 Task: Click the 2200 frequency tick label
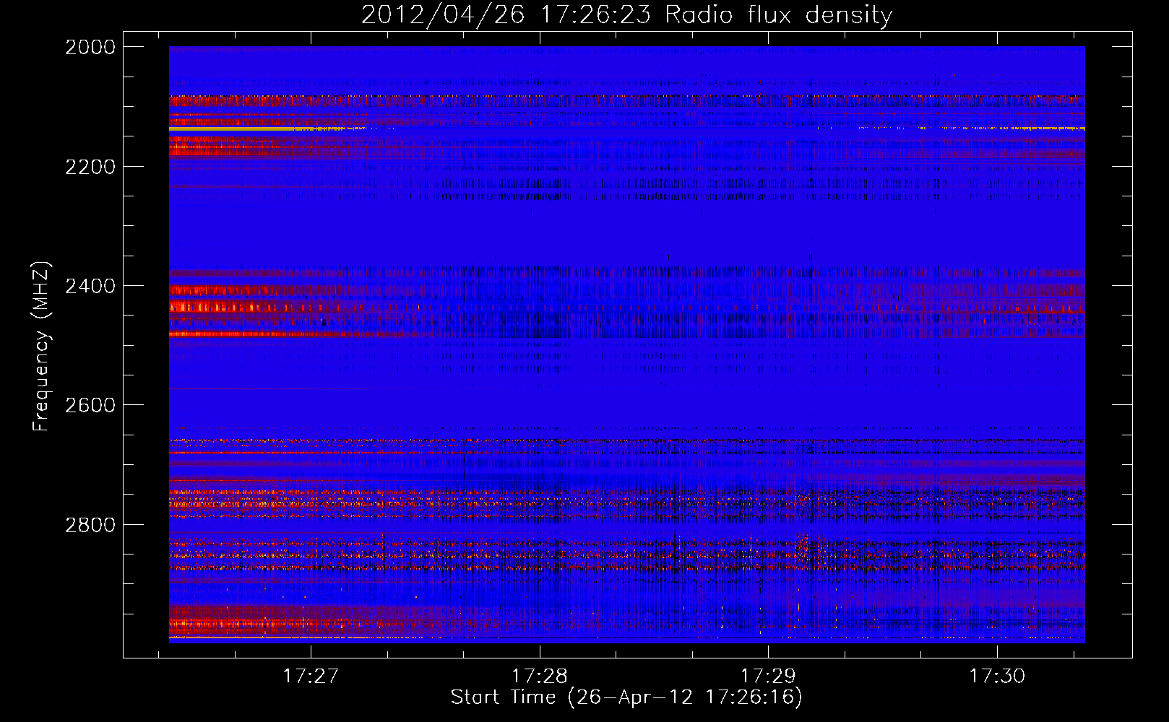coord(90,167)
